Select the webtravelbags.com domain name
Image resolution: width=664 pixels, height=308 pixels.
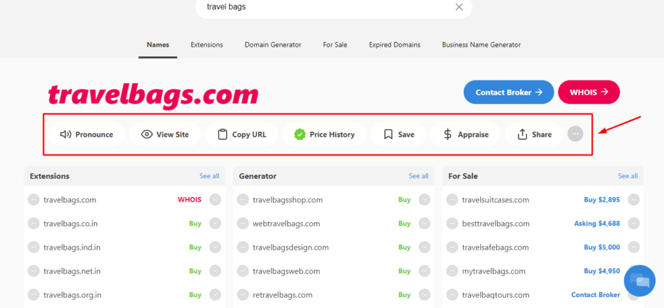[286, 223]
